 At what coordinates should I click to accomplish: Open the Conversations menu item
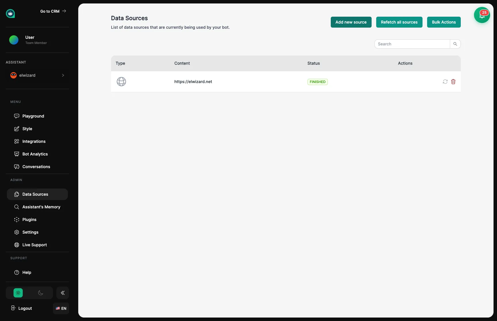pos(37,167)
